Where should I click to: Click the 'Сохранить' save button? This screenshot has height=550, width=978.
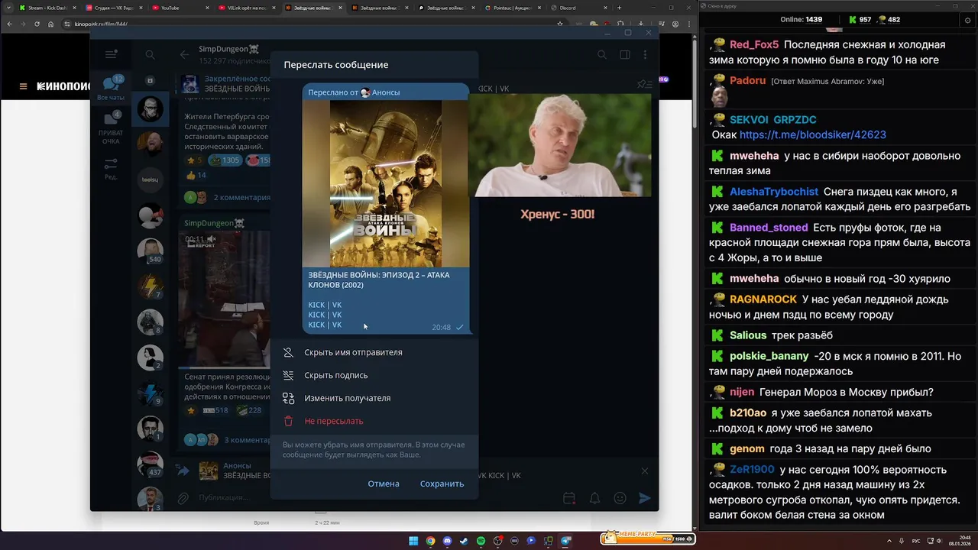point(442,484)
